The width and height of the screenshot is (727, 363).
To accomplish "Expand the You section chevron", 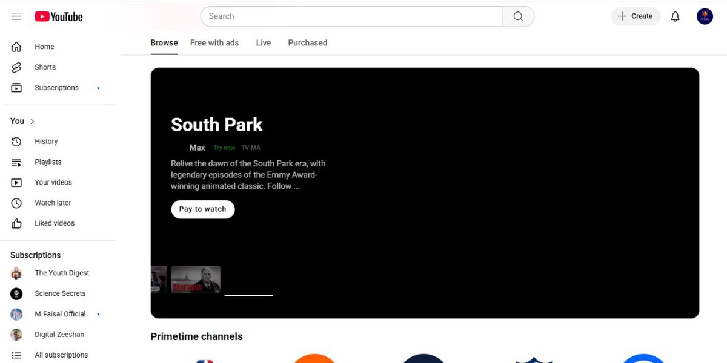I will [33, 121].
